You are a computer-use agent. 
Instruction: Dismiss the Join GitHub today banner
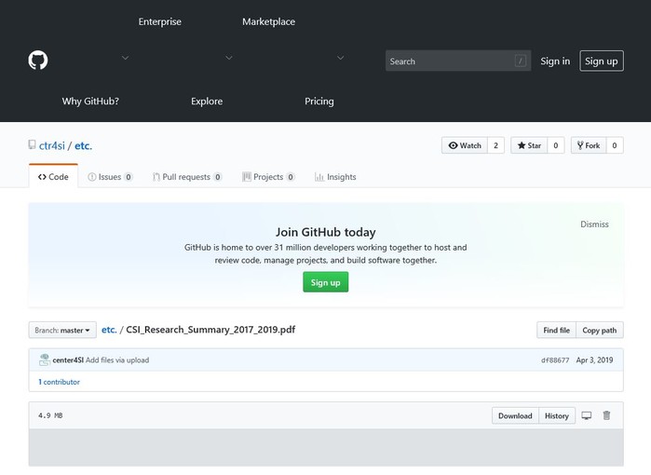coord(594,224)
